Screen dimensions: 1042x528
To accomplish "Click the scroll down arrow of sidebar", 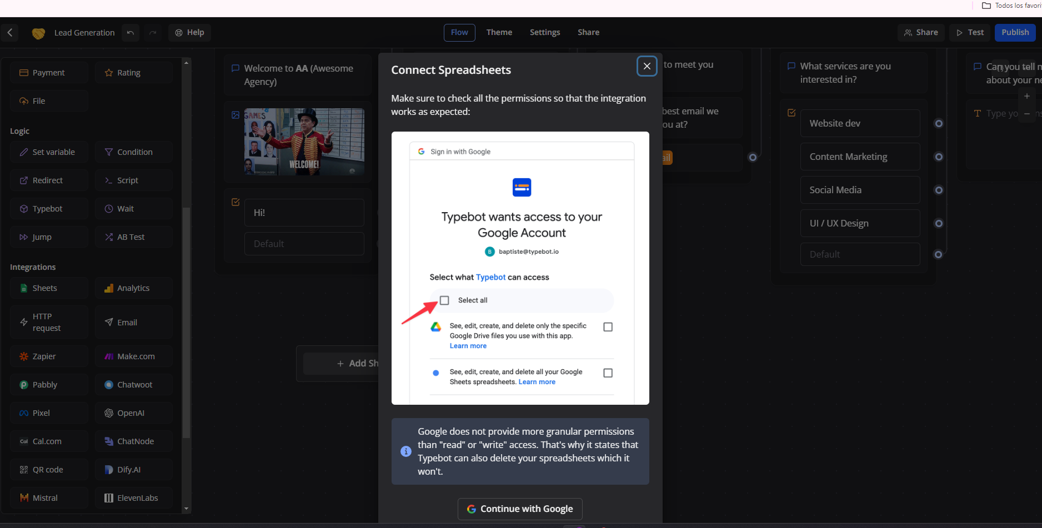I will click(186, 509).
